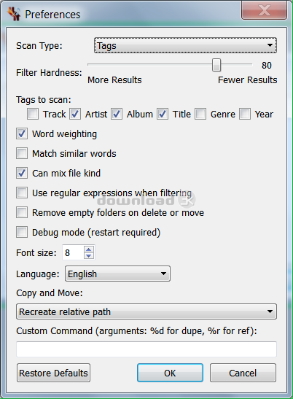Uncheck the Album tag checkbox
Screen dimensions: 293x399
(x=117, y=114)
